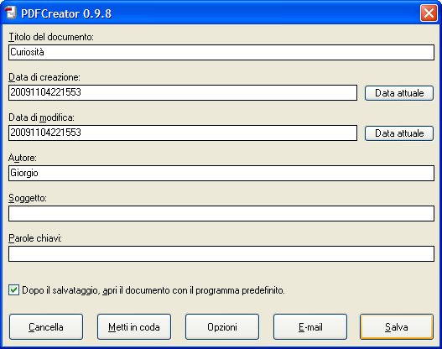The height and width of the screenshot is (349, 442).
Task: Set current date for Data di creazione
Action: coord(399,93)
